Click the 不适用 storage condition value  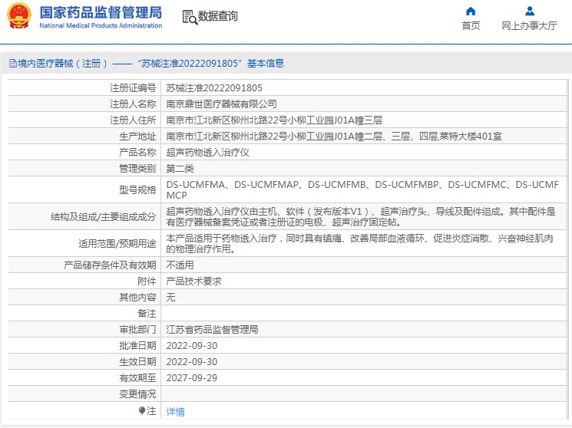click(x=180, y=265)
